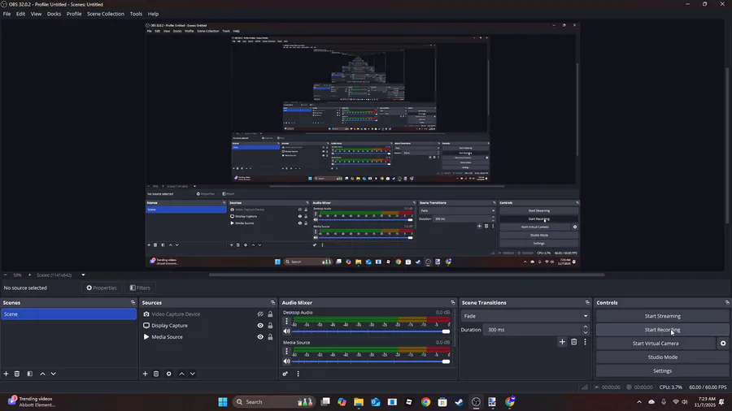
Task: Float the Scenes dock panel
Action: 133,302
